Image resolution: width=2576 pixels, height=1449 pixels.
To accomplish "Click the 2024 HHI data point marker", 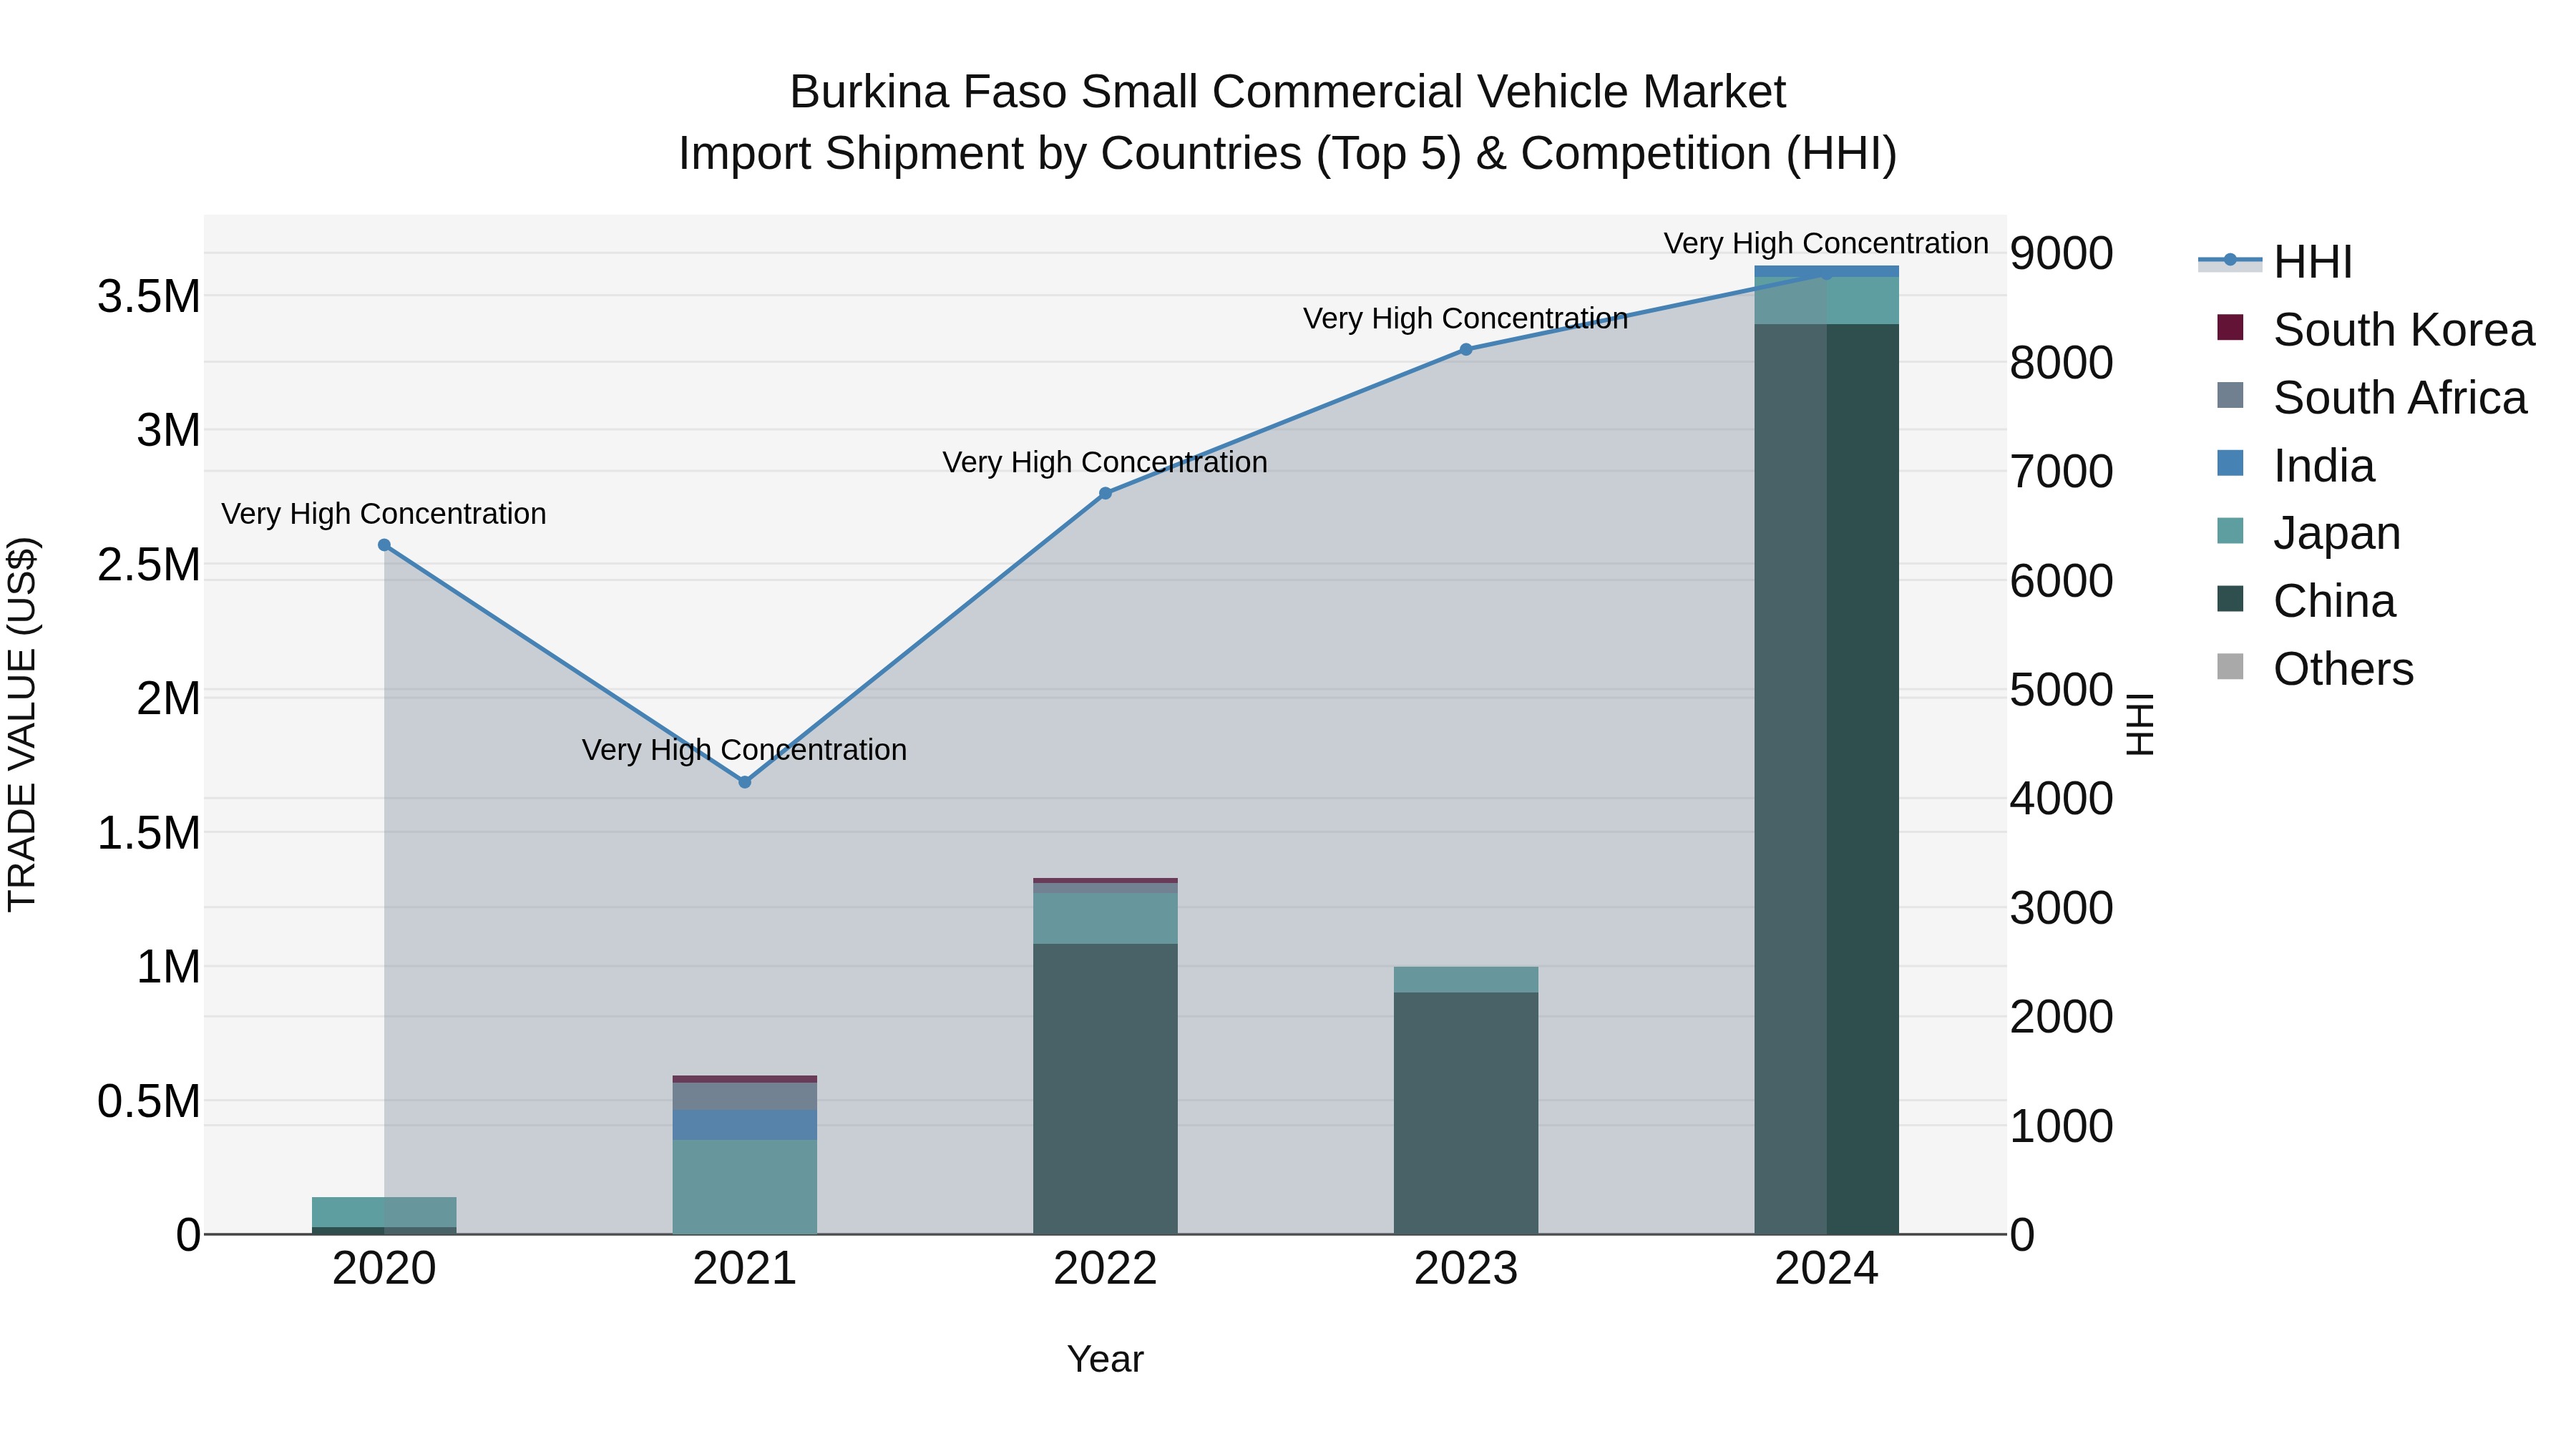I will [x=1826, y=273].
